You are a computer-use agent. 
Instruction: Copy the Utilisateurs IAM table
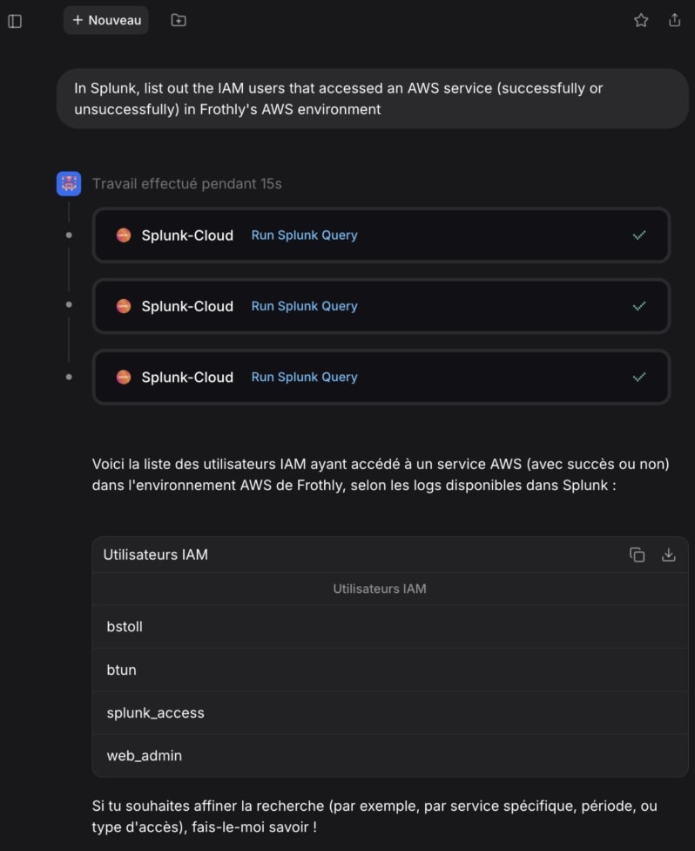(x=638, y=555)
